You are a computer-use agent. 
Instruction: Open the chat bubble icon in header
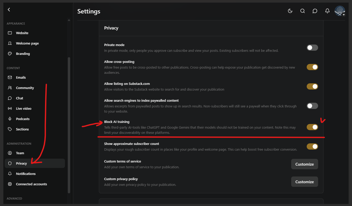click(x=315, y=11)
